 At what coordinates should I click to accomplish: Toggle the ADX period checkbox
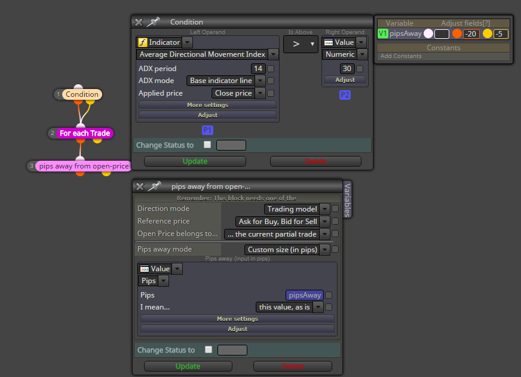pyautogui.click(x=271, y=69)
